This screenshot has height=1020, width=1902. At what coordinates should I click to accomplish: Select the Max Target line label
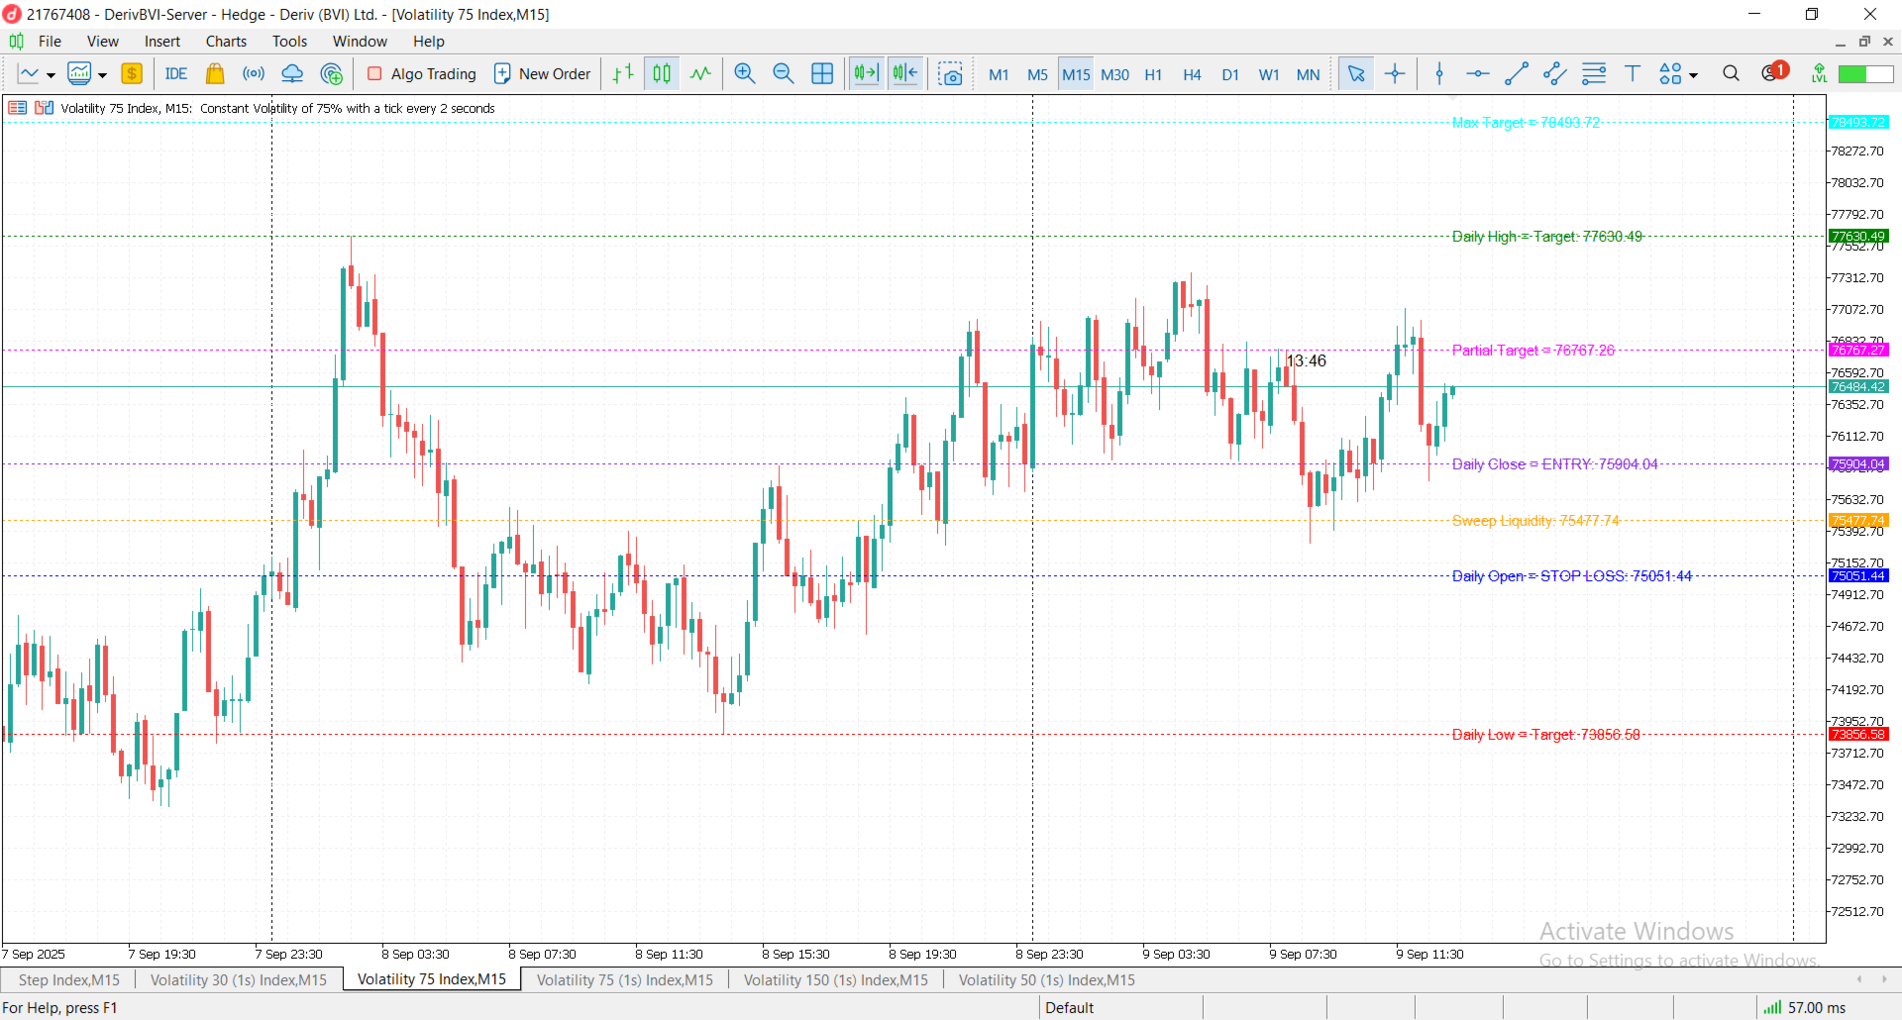[1526, 123]
